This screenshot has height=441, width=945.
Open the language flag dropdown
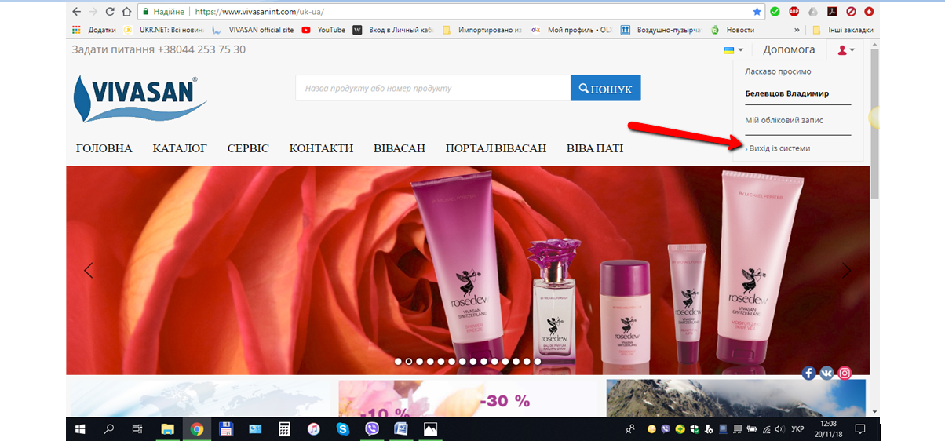click(x=733, y=49)
